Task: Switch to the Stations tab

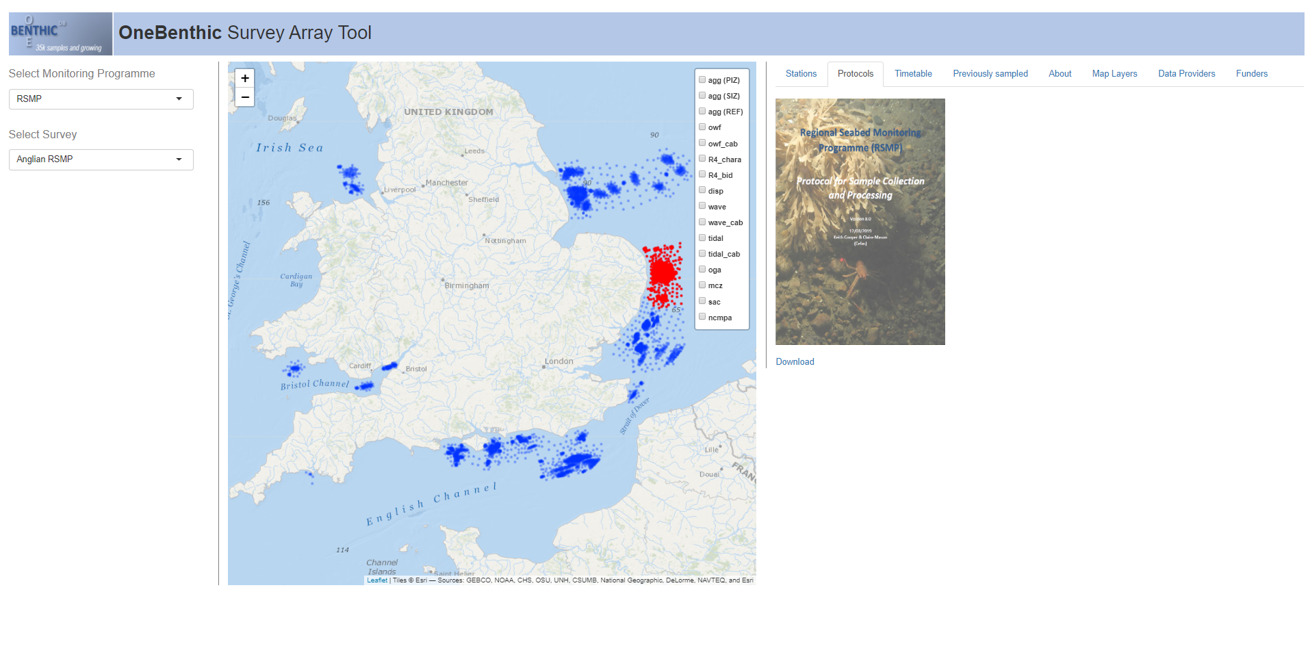Action: (x=801, y=74)
